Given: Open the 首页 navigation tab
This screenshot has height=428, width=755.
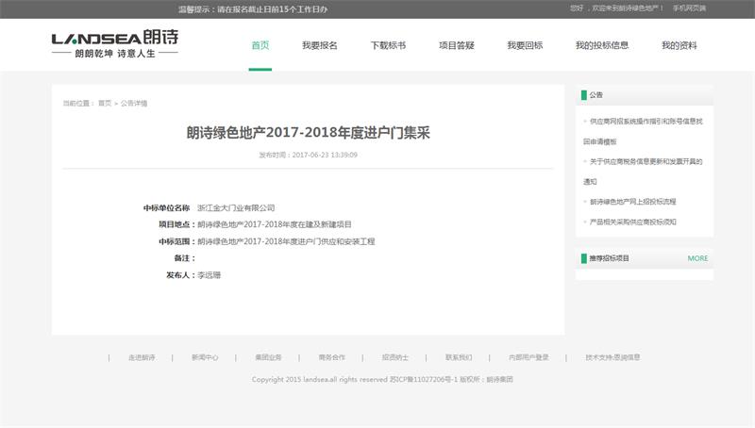Looking at the screenshot, I should point(260,45).
